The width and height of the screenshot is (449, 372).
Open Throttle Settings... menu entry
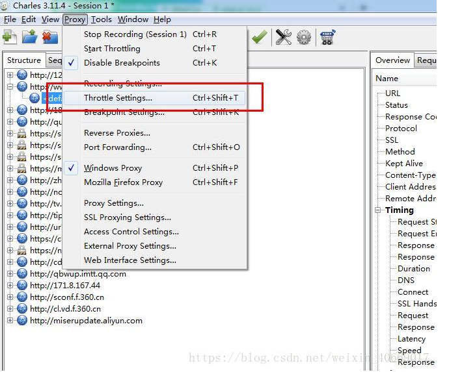(x=155, y=98)
